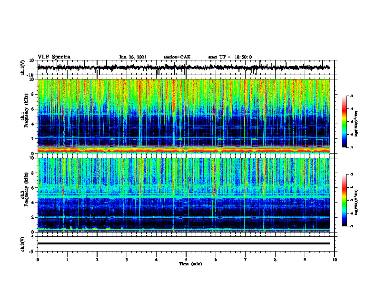Image resolution: width=377 pixels, height=291 pixels.
Task: Select the date text "Jan. 26, 2021"
Action: (x=133, y=57)
